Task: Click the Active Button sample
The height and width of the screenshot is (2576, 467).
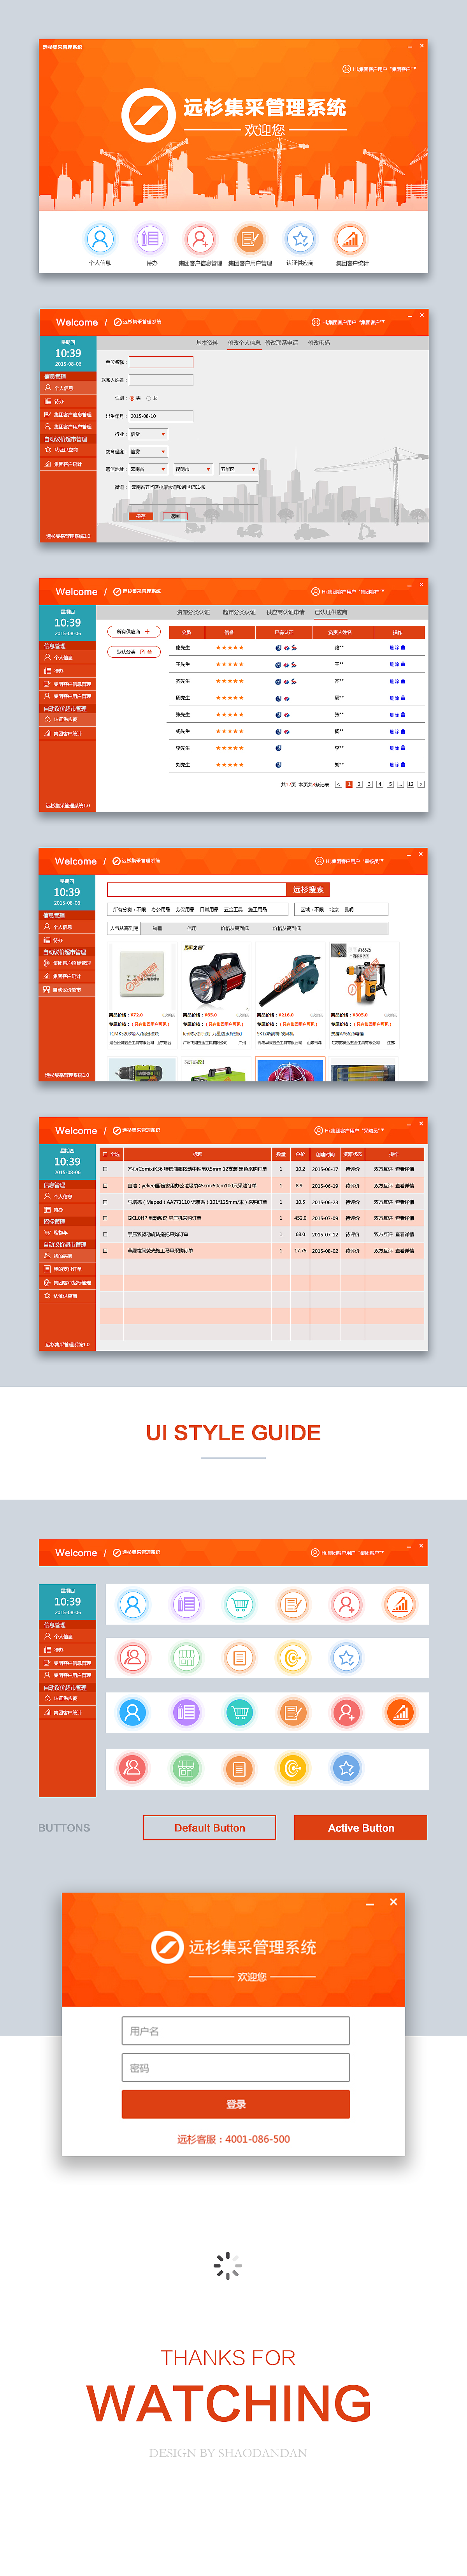Action: [361, 1828]
